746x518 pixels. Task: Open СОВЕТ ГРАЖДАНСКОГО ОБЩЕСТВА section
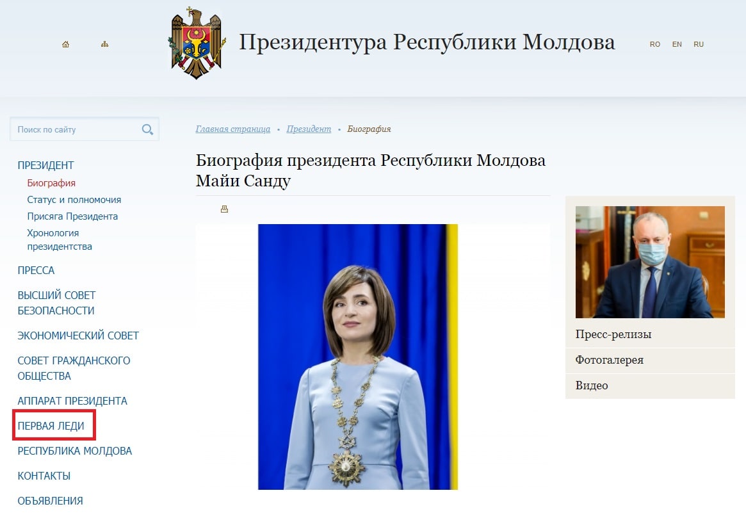(x=74, y=368)
